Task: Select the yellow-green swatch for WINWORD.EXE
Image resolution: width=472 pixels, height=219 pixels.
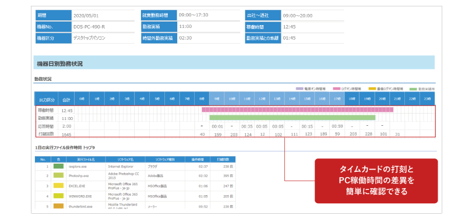Action: tap(59, 196)
